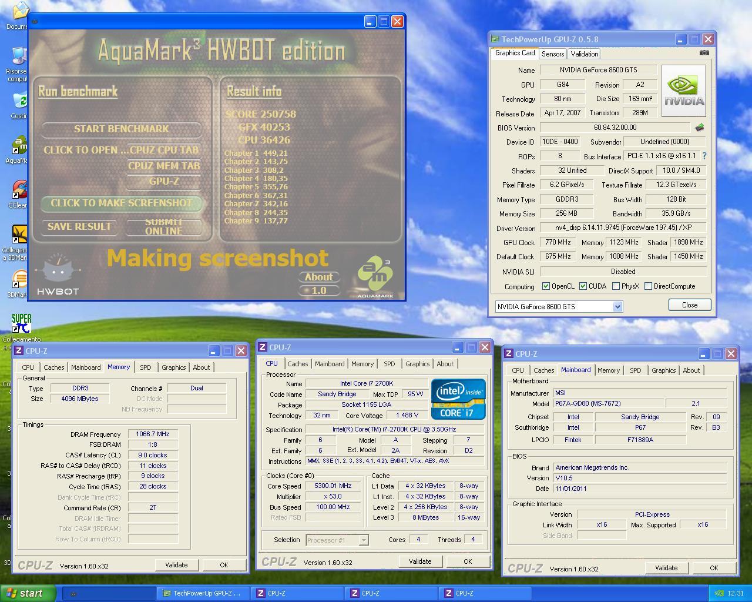
Task: Click the GPU-Z screenshot camera icon
Action: [x=704, y=53]
